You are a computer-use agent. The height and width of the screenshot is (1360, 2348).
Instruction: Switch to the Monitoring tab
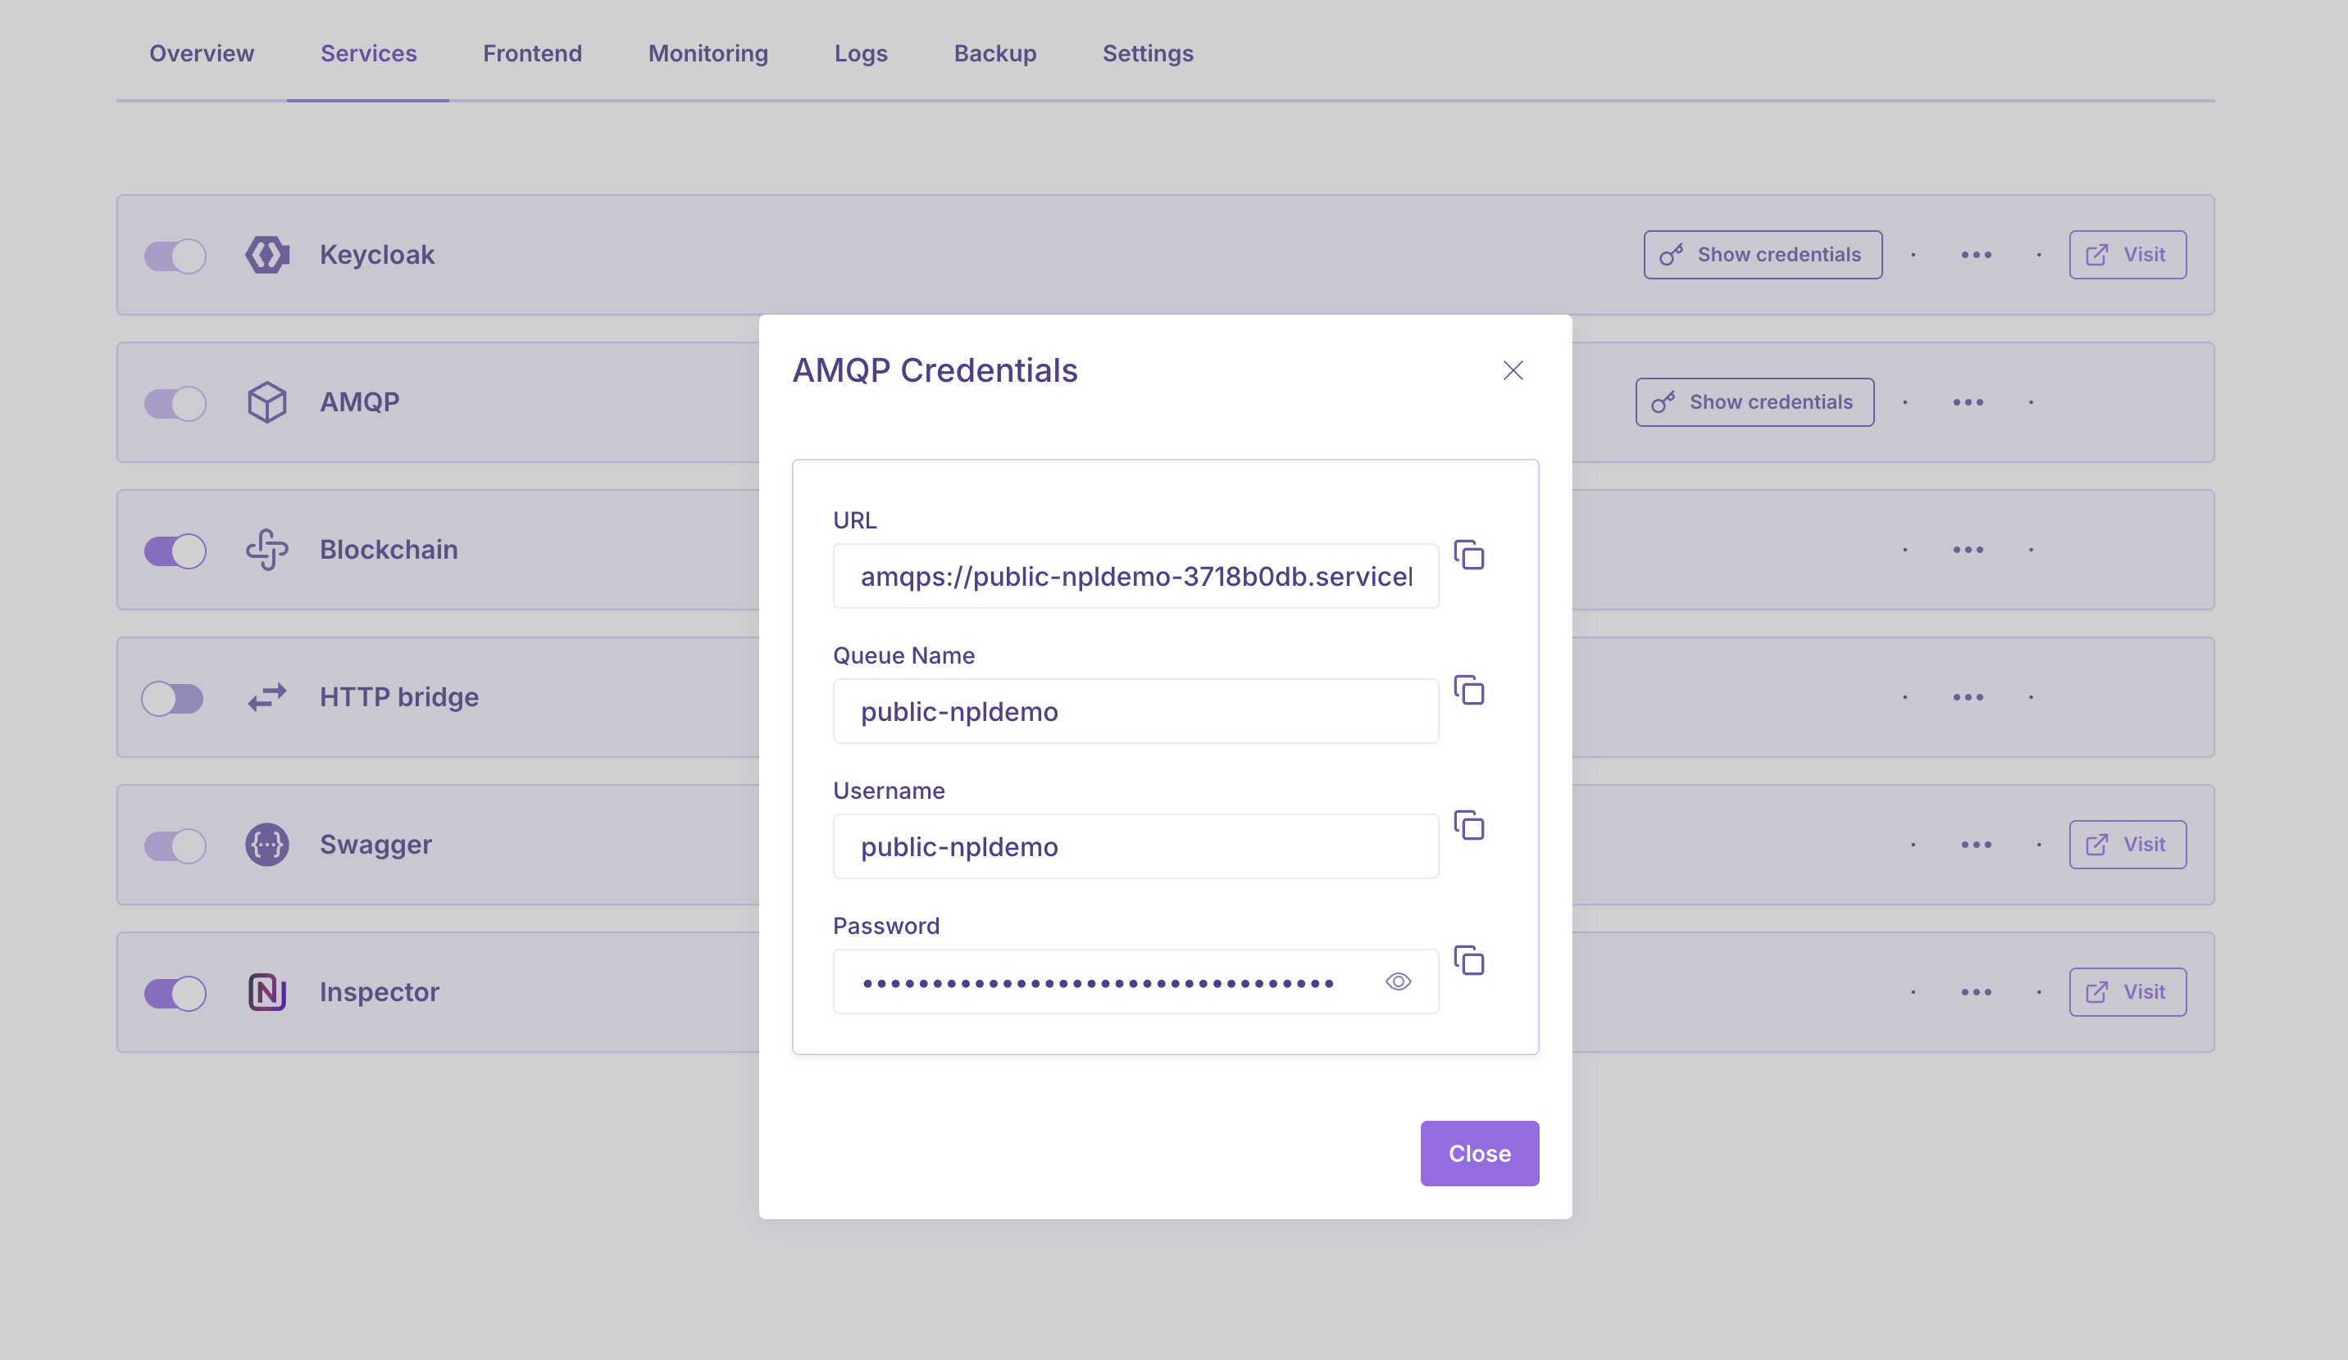(x=708, y=54)
